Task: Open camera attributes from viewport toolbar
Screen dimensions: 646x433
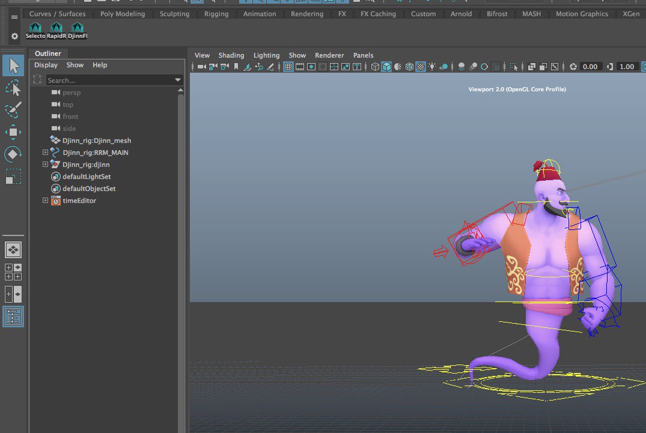Action: [x=225, y=67]
